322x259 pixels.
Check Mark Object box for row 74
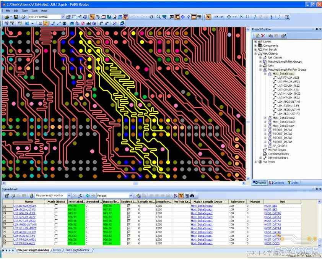point(56,213)
